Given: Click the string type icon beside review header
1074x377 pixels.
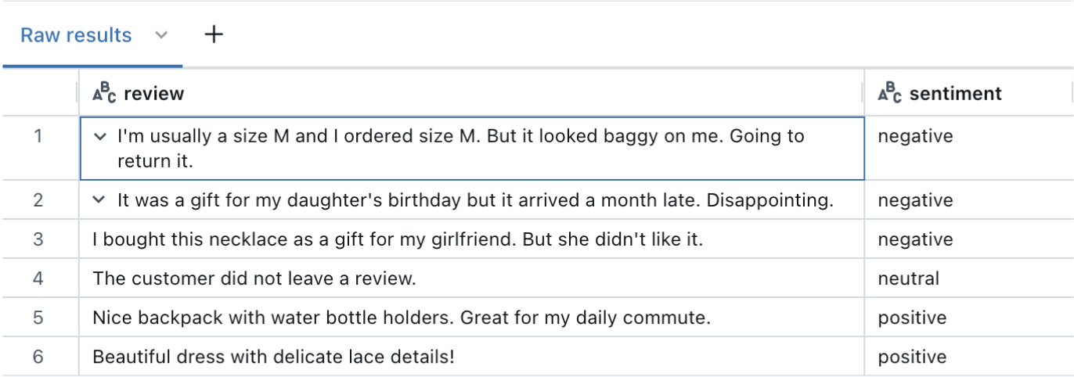Looking at the screenshot, I should pyautogui.click(x=104, y=94).
